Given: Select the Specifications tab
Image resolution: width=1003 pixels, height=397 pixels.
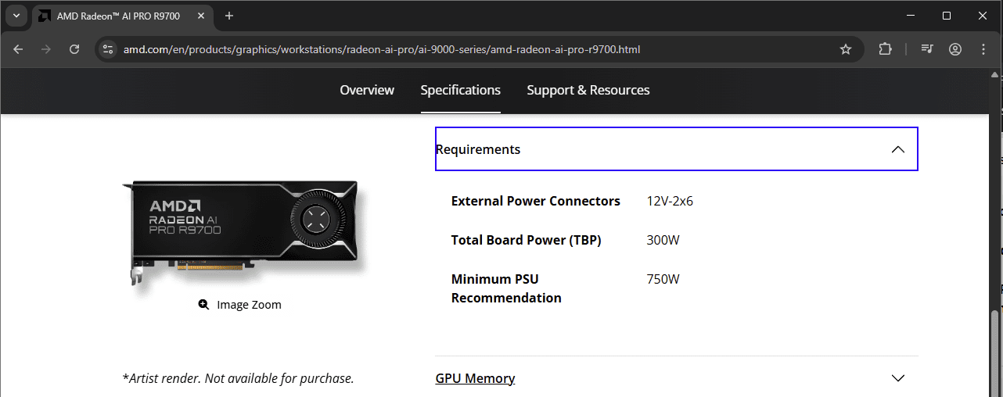Looking at the screenshot, I should pos(460,90).
